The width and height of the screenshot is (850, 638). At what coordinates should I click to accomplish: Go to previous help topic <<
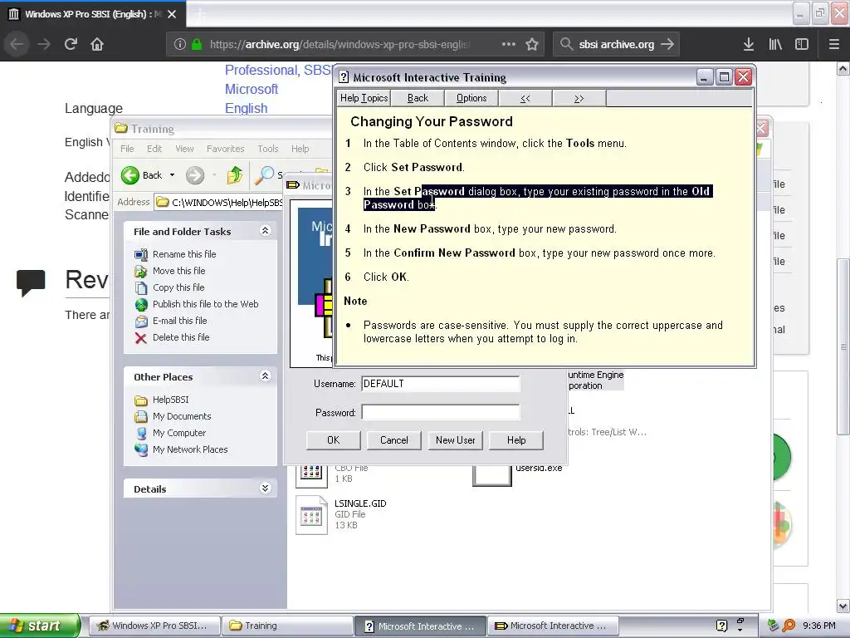525,98
